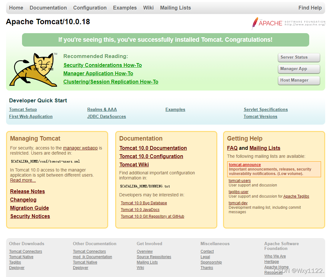
Task: Open the tomcat-announce mailing list link
Action: (x=245, y=165)
